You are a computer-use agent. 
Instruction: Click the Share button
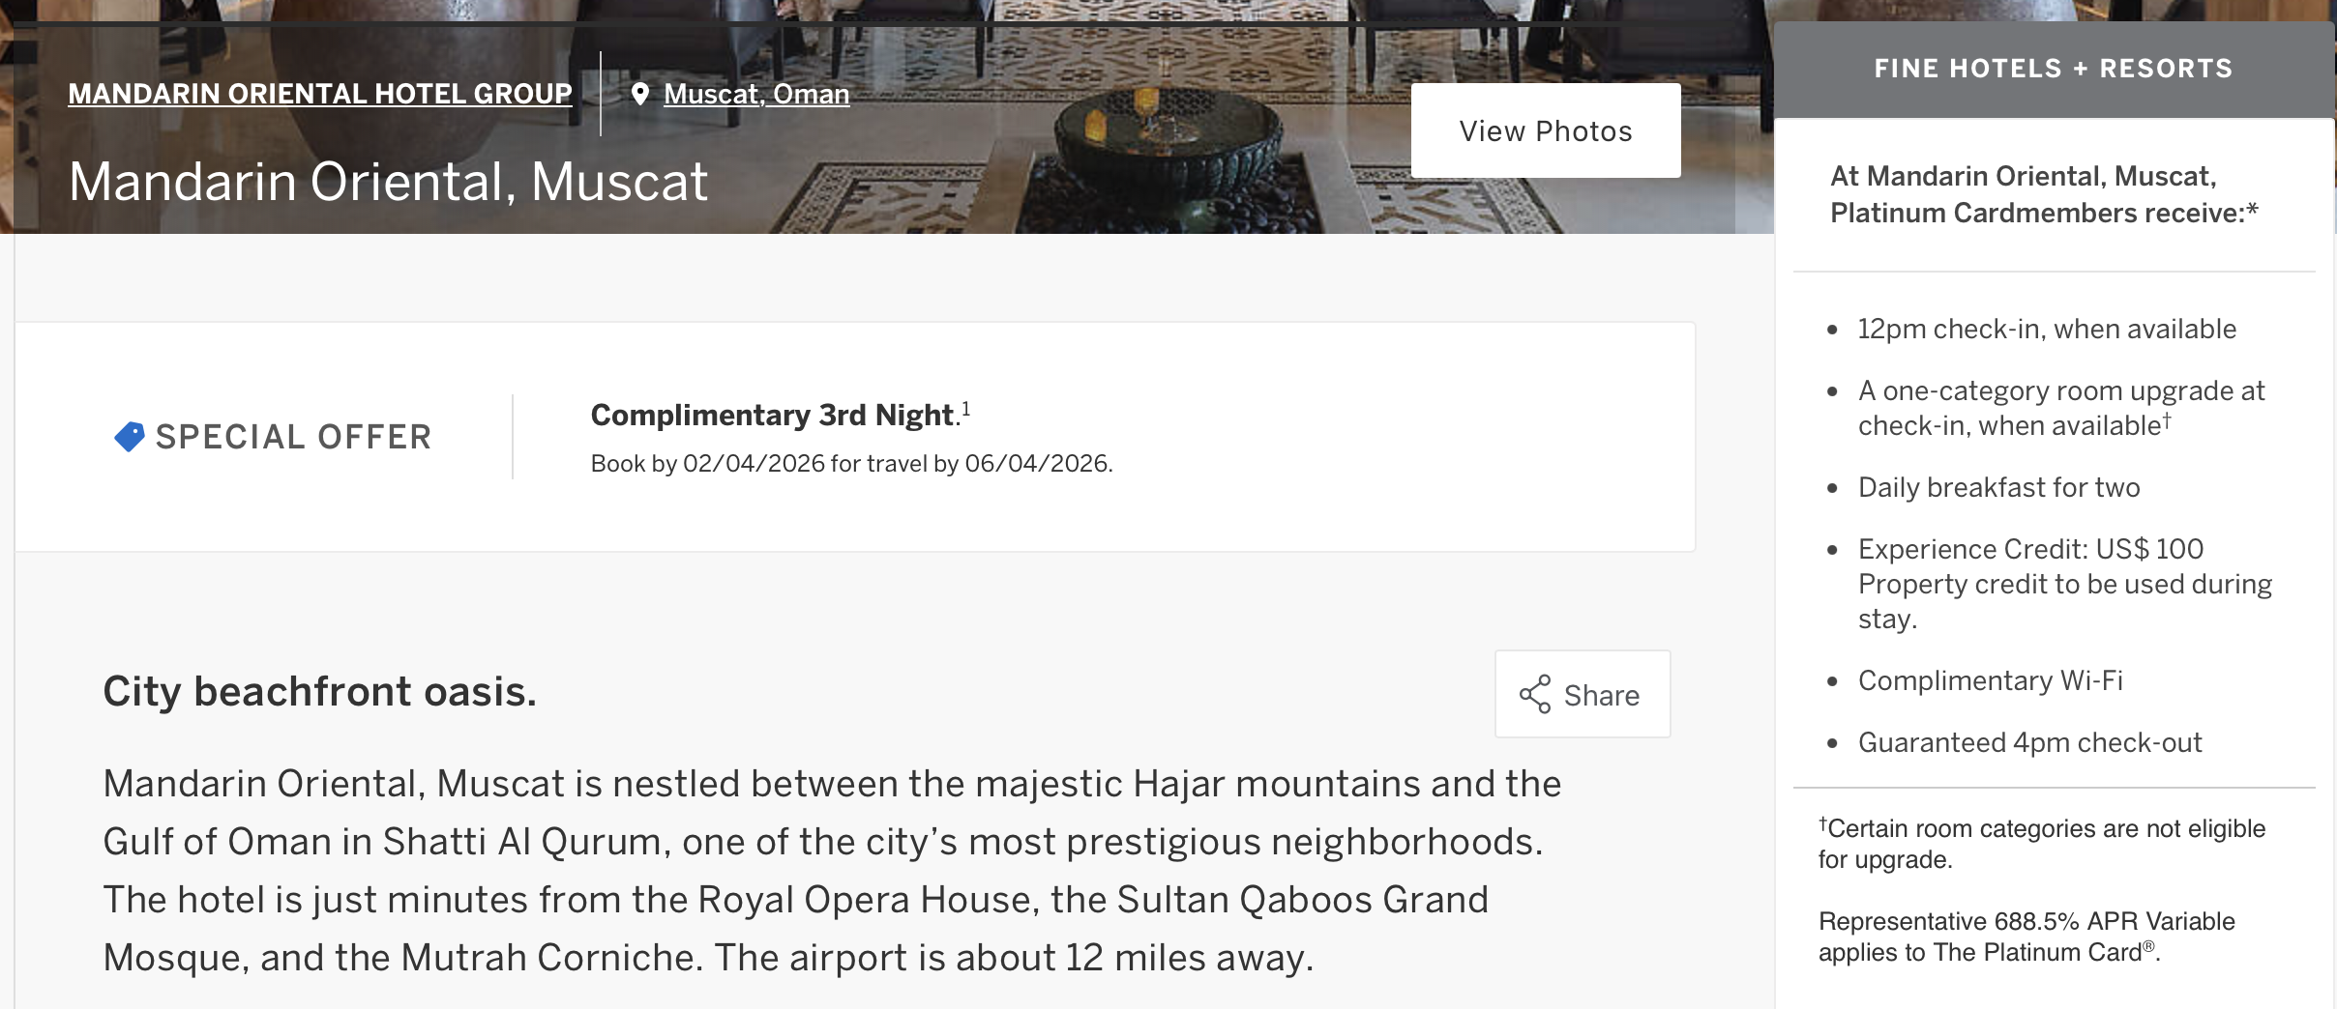point(1583,693)
